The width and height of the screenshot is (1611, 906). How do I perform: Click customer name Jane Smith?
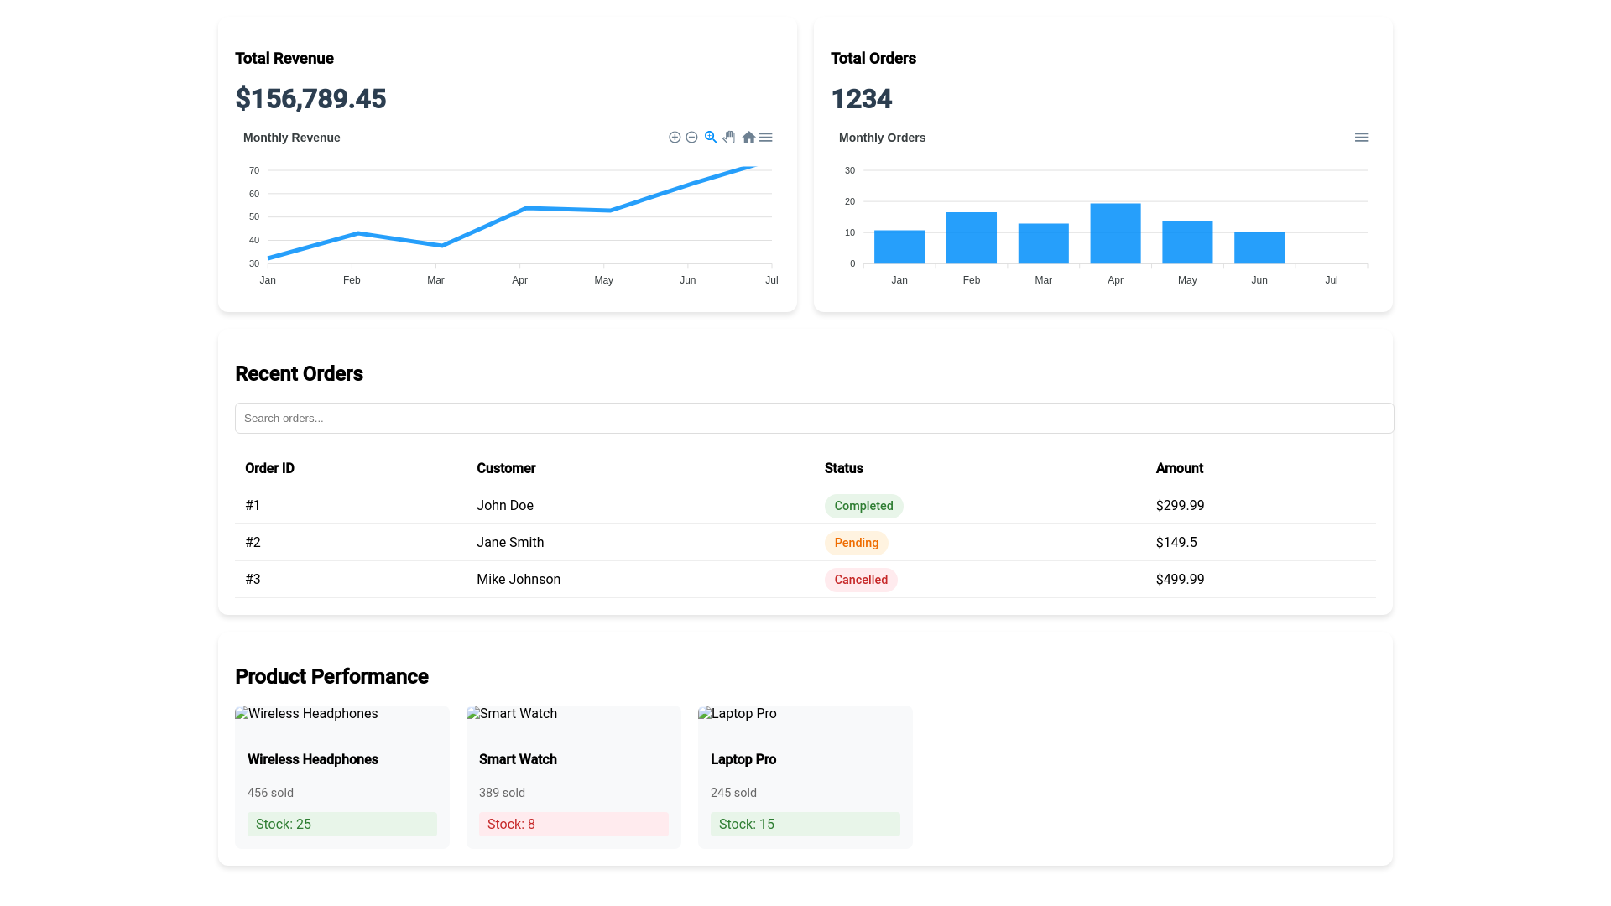(x=510, y=542)
